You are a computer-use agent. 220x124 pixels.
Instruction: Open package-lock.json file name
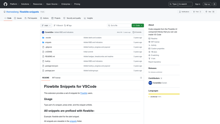52,66
